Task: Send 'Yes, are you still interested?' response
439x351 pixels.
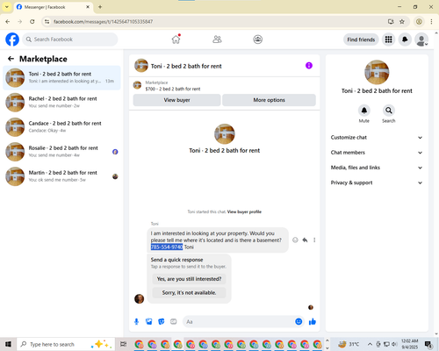Action: [189, 279]
